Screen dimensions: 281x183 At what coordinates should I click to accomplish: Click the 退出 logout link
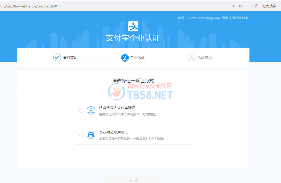pos(225,18)
